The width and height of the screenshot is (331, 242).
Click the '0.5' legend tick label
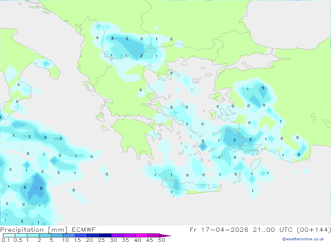pyautogui.click(x=18, y=240)
